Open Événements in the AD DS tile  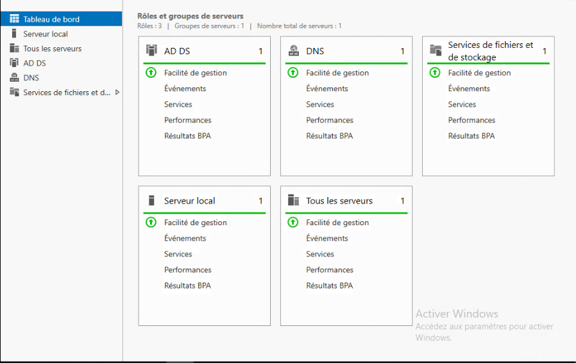tap(185, 89)
